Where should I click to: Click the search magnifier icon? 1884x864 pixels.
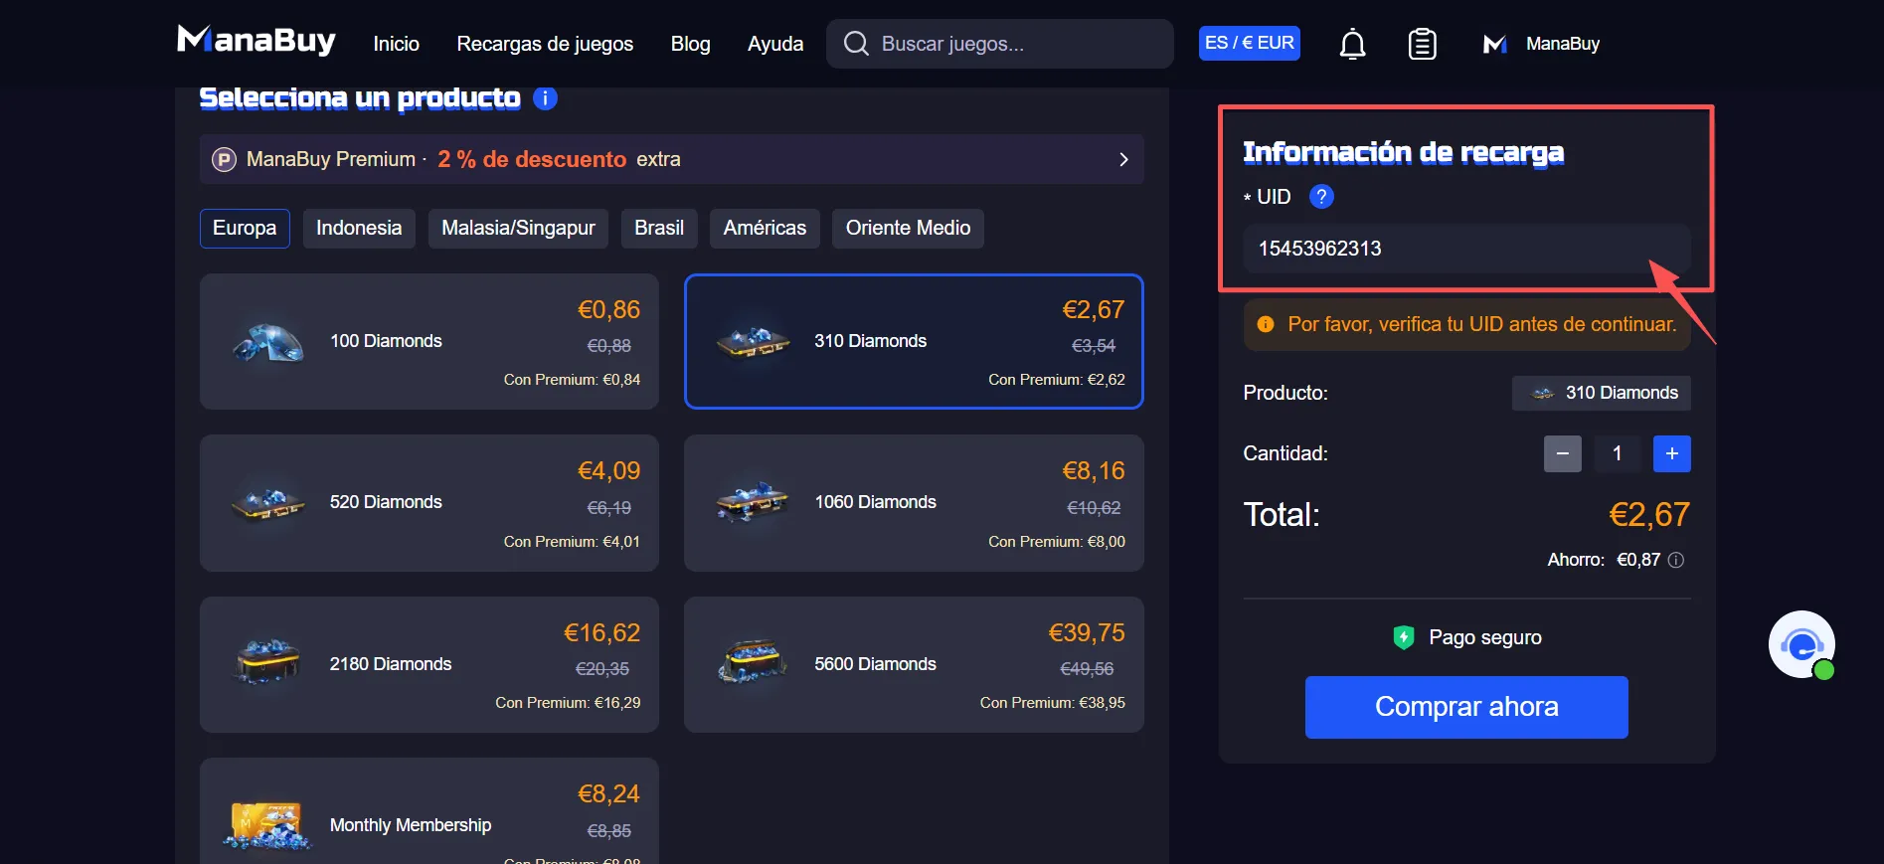click(855, 43)
